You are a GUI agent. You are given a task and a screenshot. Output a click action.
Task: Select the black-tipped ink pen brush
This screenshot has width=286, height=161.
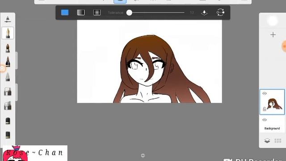8,62
